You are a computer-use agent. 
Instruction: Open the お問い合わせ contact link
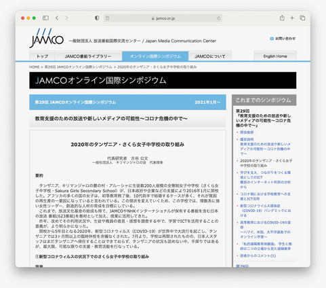285,39
